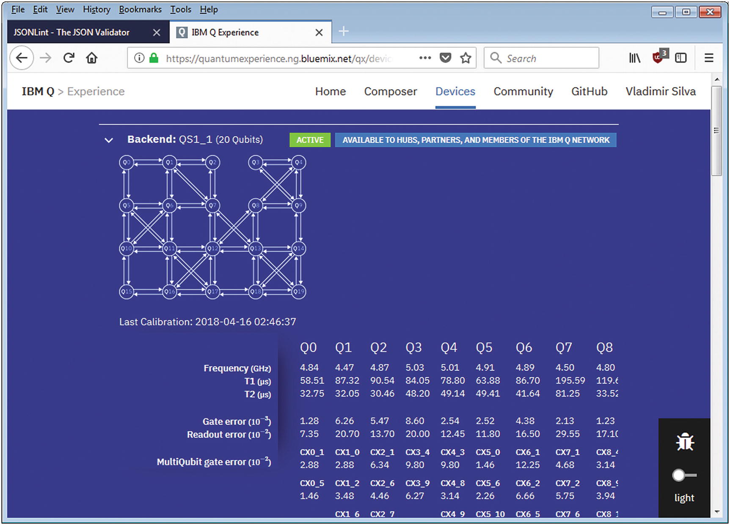Click the Q7 qubit node in diagram

click(212, 205)
